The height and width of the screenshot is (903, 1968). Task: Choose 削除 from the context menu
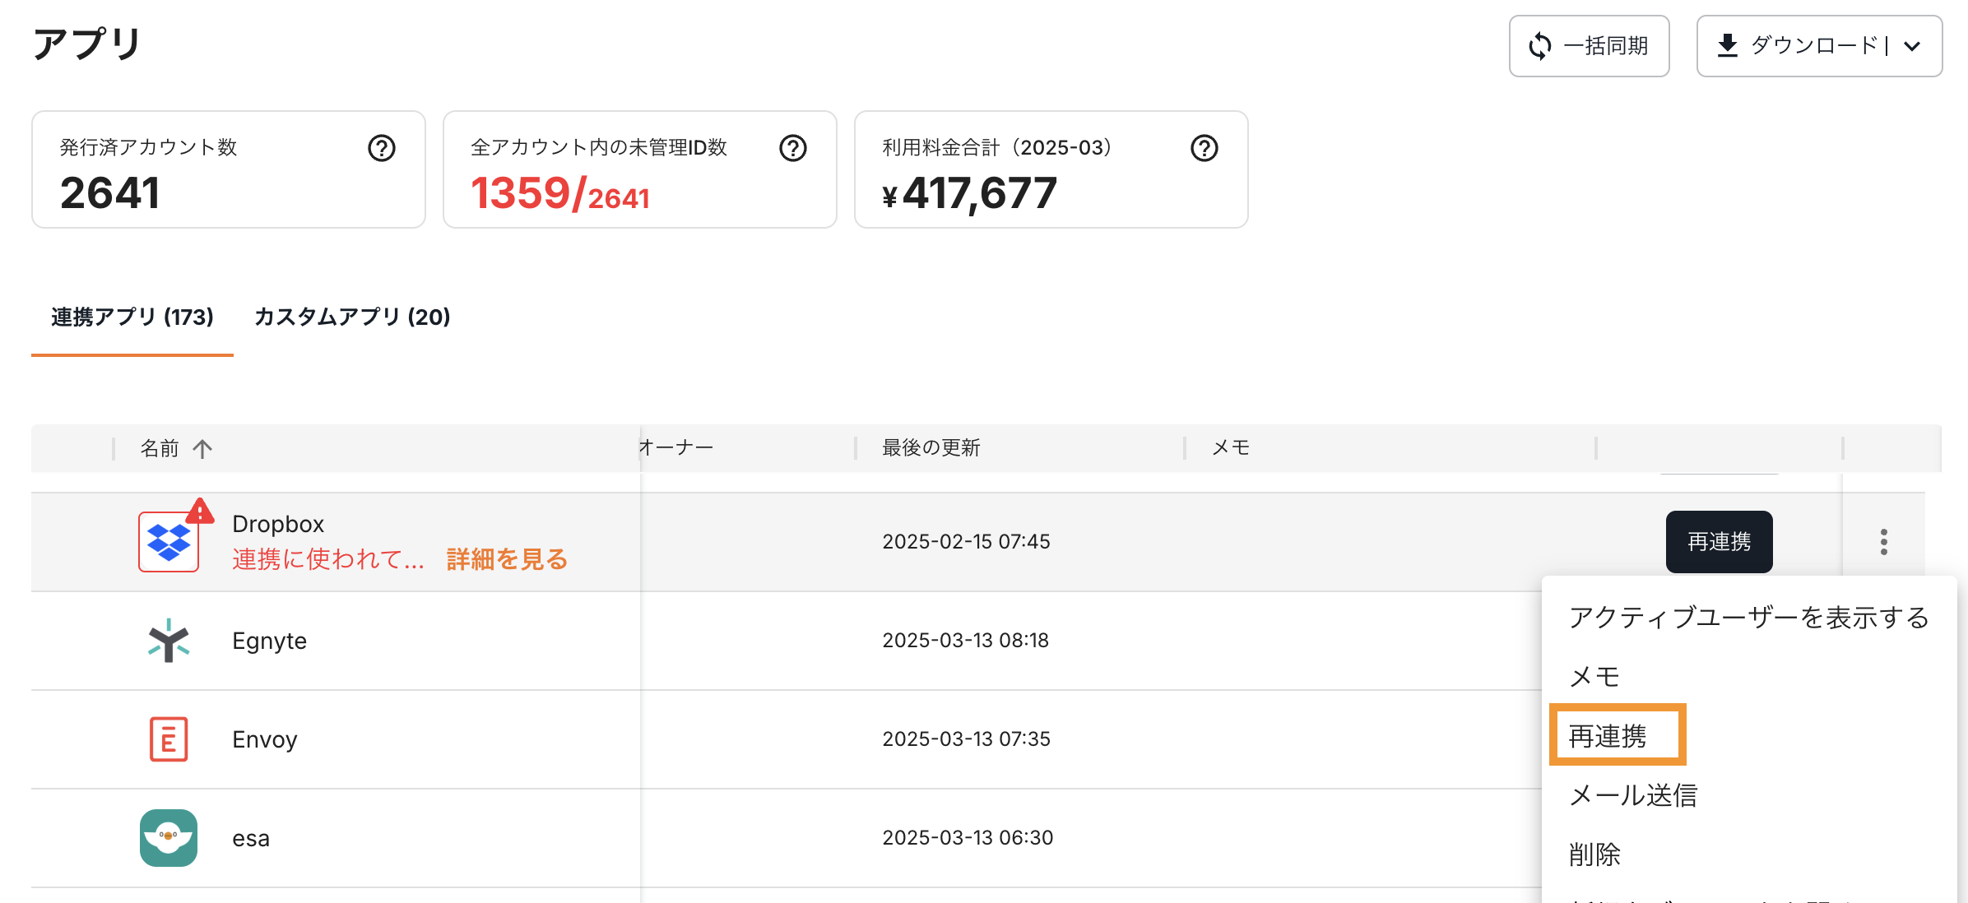(1594, 854)
